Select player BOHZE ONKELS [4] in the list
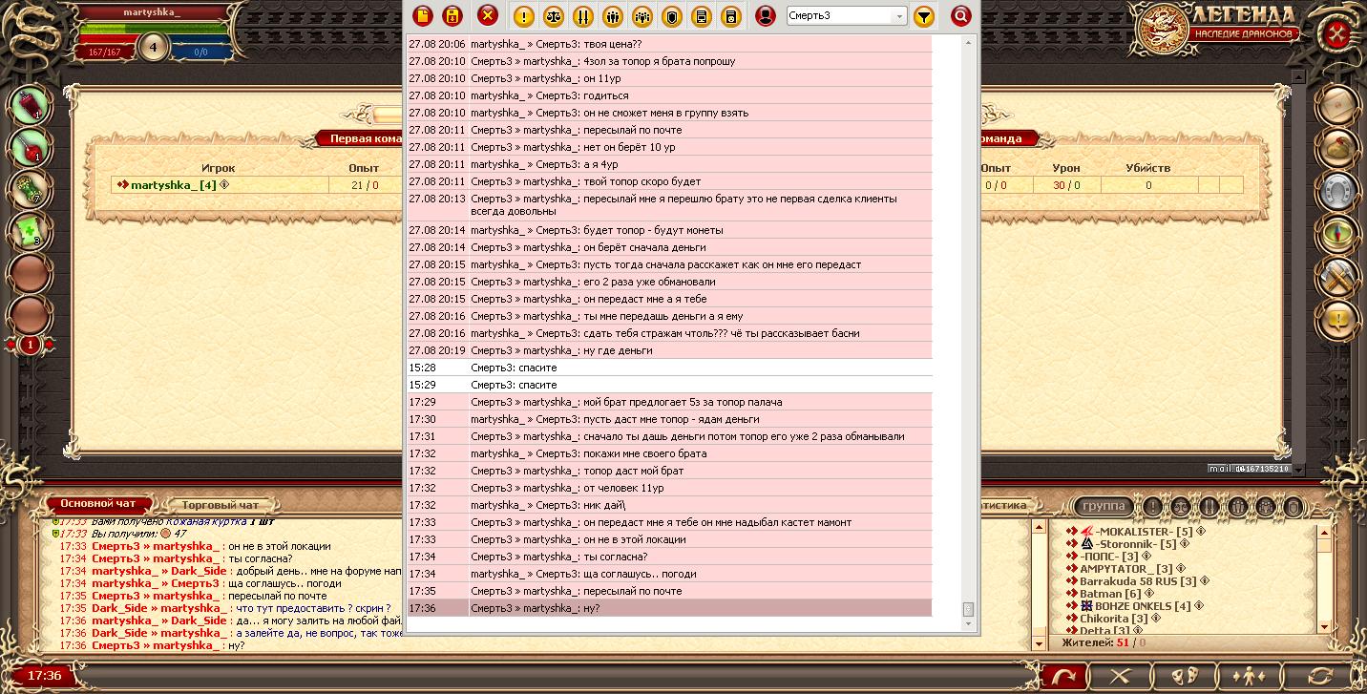Viewport: 1367px width, 694px height. point(1143,605)
